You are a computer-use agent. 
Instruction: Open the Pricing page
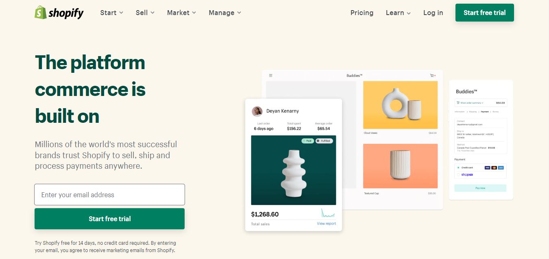click(x=362, y=13)
